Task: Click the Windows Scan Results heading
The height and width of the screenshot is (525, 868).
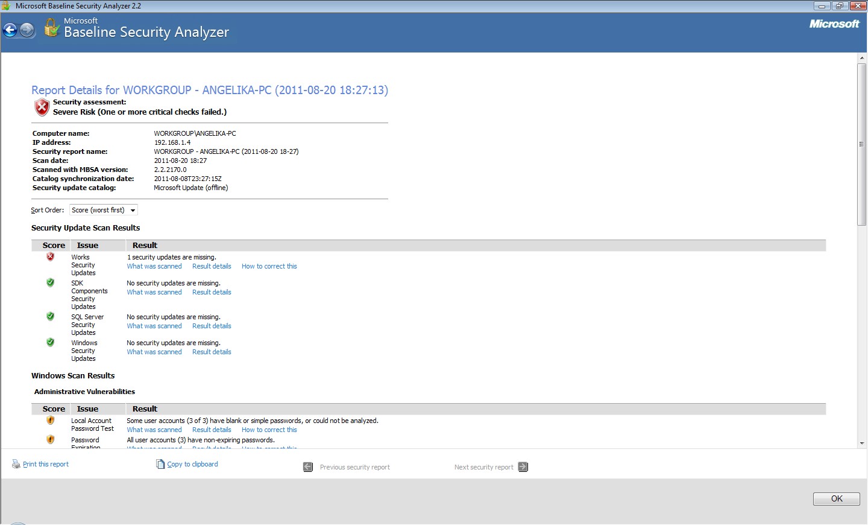Action: point(73,375)
